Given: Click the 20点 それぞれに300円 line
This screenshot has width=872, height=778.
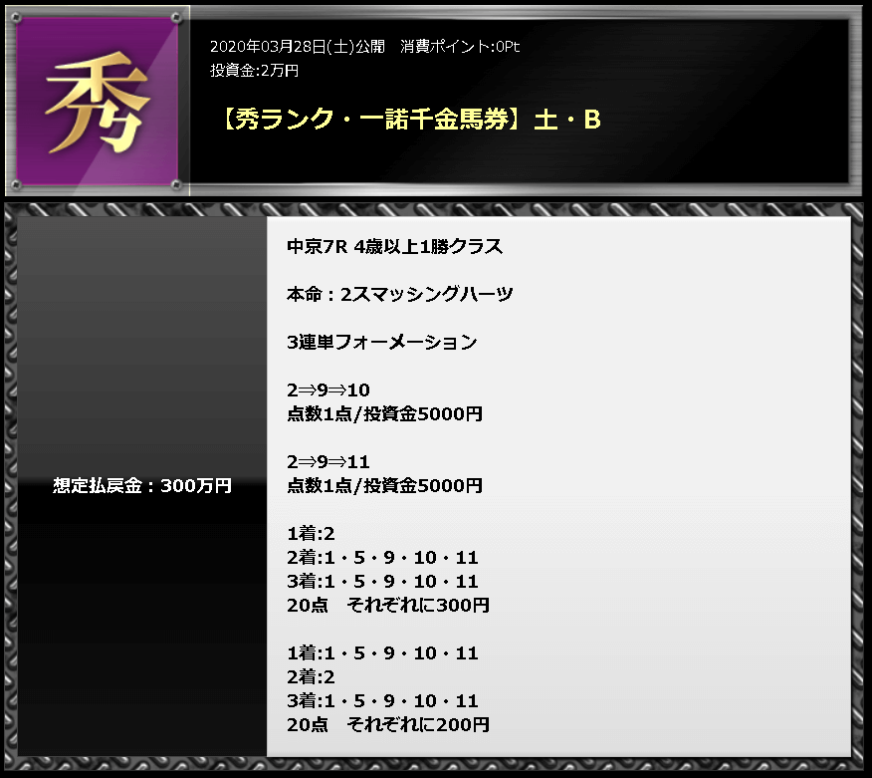Looking at the screenshot, I should 387,606.
